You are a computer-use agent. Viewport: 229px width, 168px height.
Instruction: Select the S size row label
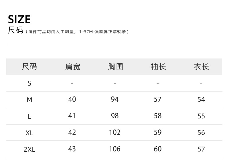[x=29, y=83]
